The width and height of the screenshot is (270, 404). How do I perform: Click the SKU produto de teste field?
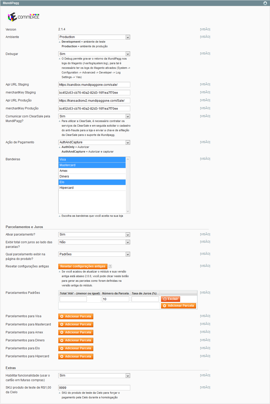click(94, 388)
